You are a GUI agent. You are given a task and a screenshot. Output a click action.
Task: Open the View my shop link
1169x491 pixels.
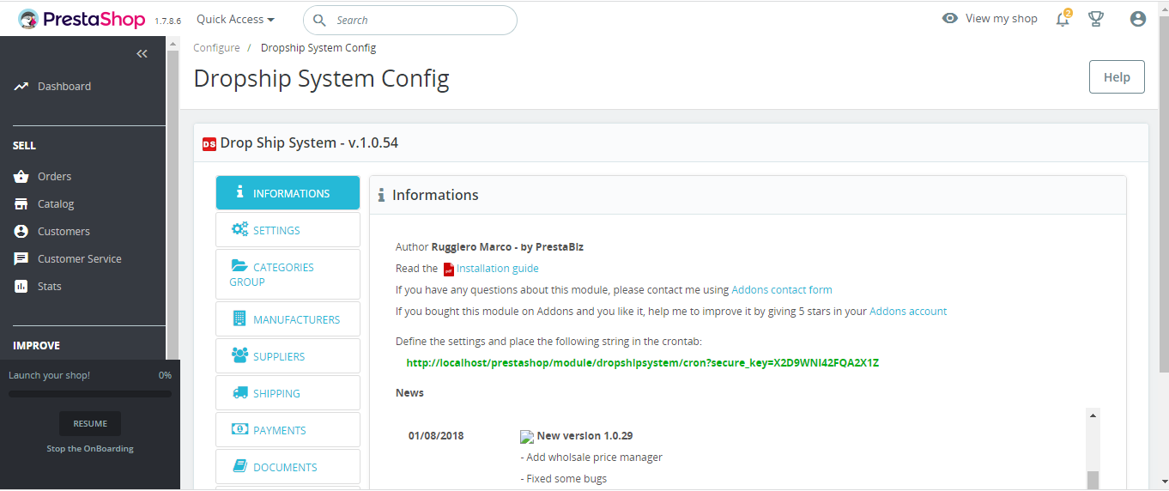tap(1001, 18)
